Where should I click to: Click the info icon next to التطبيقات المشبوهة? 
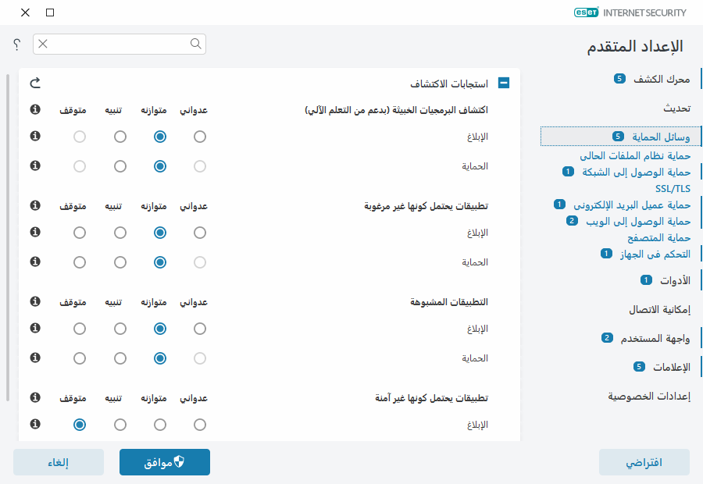point(34,301)
